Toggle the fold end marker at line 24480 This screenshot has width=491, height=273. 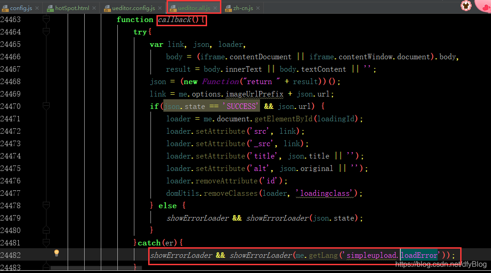pyautogui.click(x=46, y=230)
